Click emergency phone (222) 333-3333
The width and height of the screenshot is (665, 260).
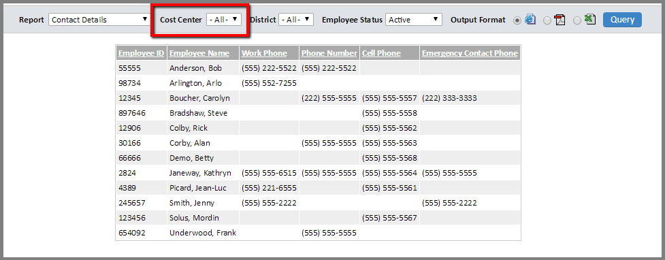(449, 98)
